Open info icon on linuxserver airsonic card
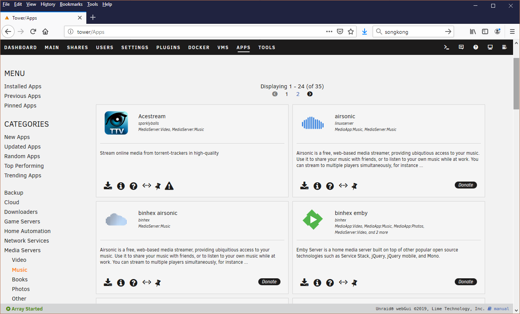520x314 pixels. pos(317,186)
